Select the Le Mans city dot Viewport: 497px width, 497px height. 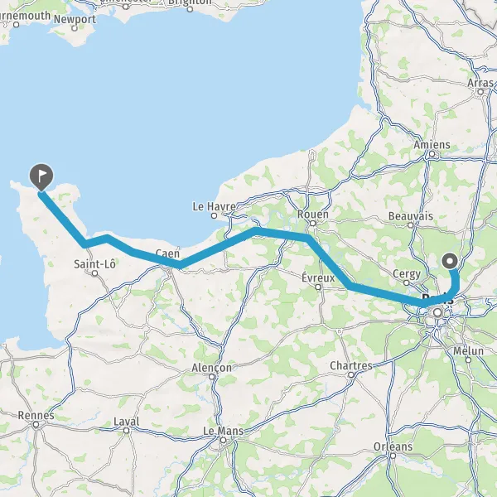pos(223,441)
